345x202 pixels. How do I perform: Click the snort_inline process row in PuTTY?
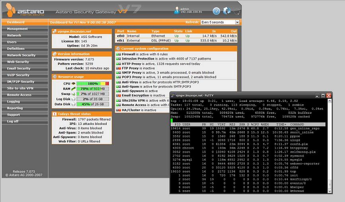(x=248, y=132)
